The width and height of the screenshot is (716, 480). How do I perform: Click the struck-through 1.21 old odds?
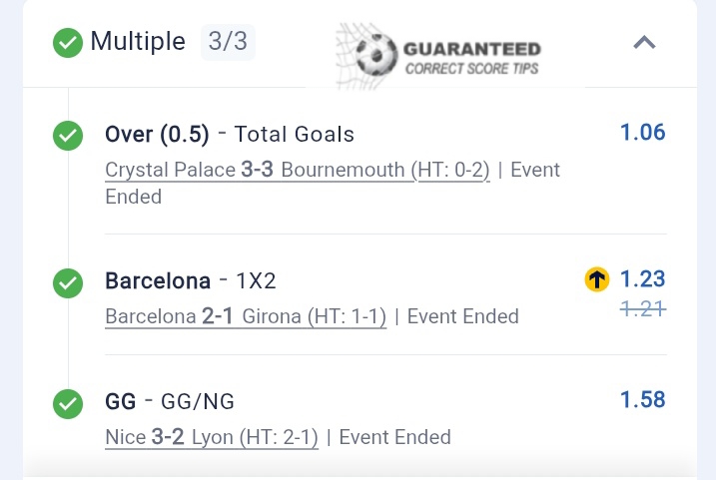coord(642,309)
